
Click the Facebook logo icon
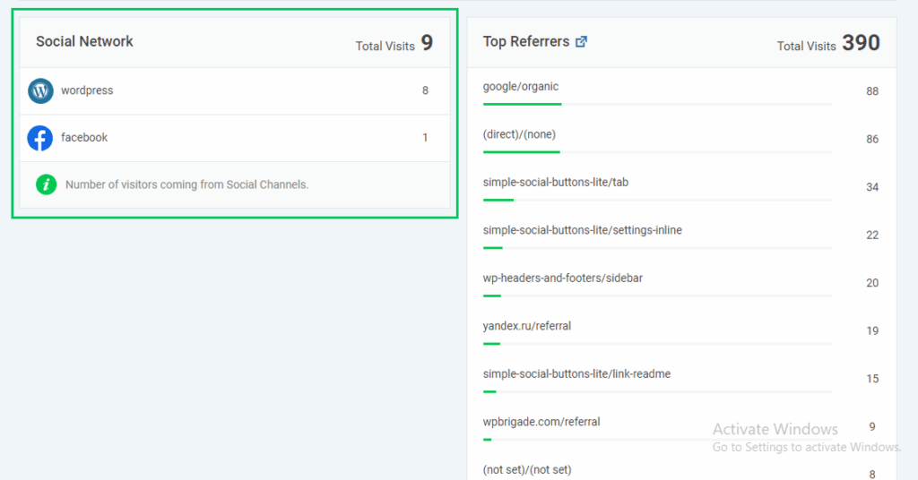click(x=40, y=138)
